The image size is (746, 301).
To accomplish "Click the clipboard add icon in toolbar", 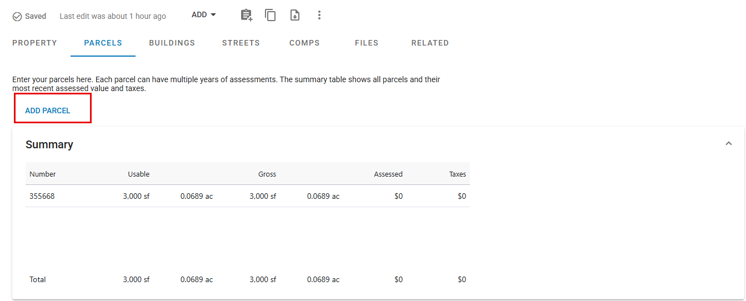I will tap(246, 15).
